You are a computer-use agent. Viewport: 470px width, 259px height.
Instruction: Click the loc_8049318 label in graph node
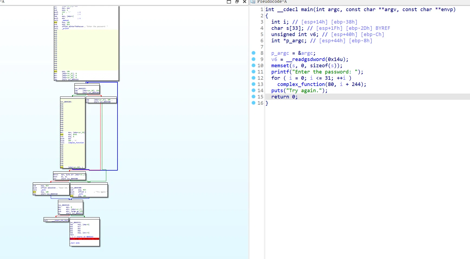pos(64,205)
